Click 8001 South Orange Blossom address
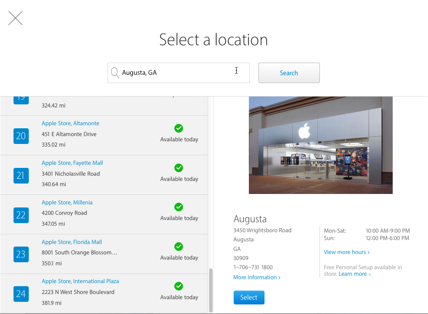This screenshot has width=428, height=314. 79,252
